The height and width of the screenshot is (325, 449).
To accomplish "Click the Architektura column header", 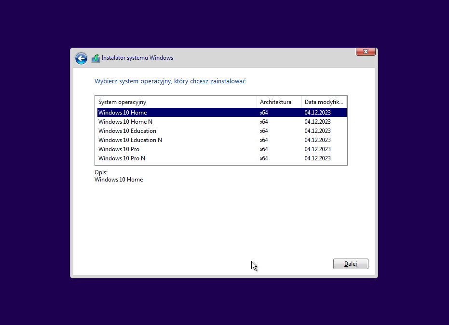I will (279, 102).
